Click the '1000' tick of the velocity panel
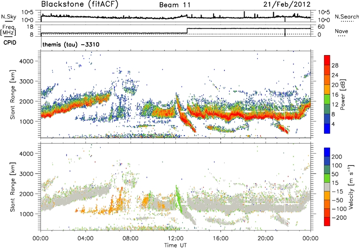 pos(26,214)
